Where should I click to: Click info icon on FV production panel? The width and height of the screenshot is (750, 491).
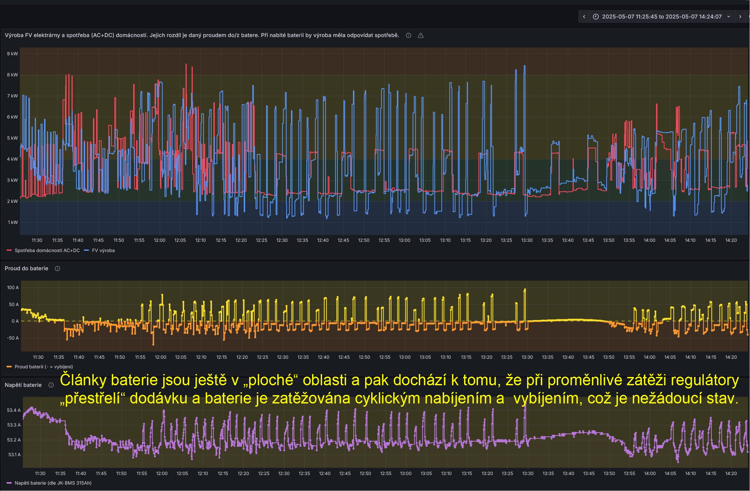tap(409, 35)
